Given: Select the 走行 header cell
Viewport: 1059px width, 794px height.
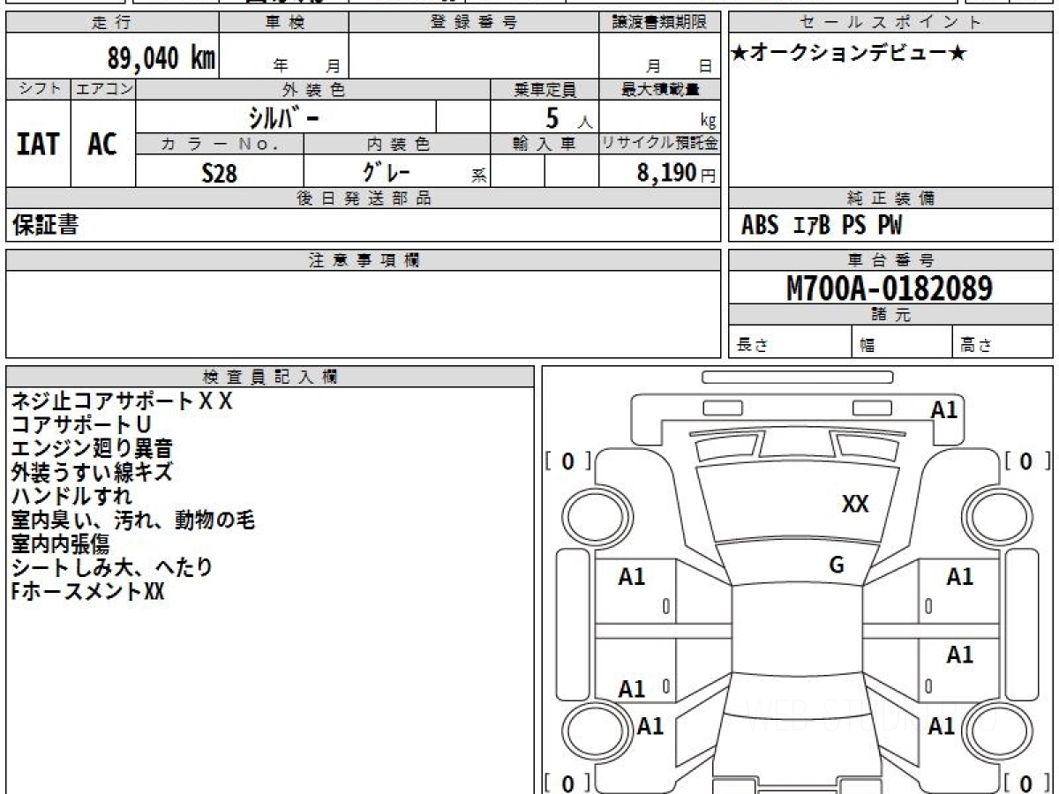Looking at the screenshot, I should coord(111,23).
